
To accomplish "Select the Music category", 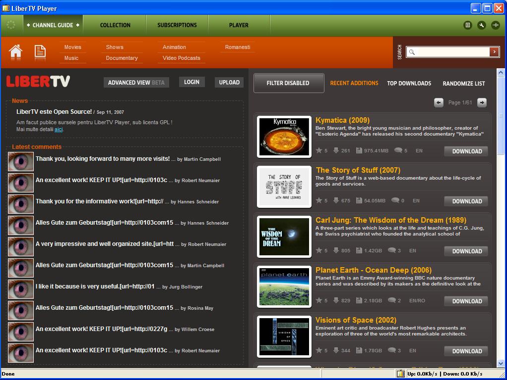I will (71, 58).
